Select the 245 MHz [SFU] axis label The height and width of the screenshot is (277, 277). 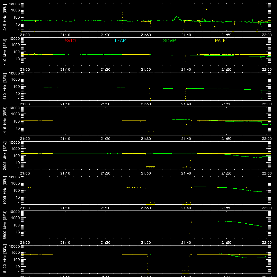[5, 17]
